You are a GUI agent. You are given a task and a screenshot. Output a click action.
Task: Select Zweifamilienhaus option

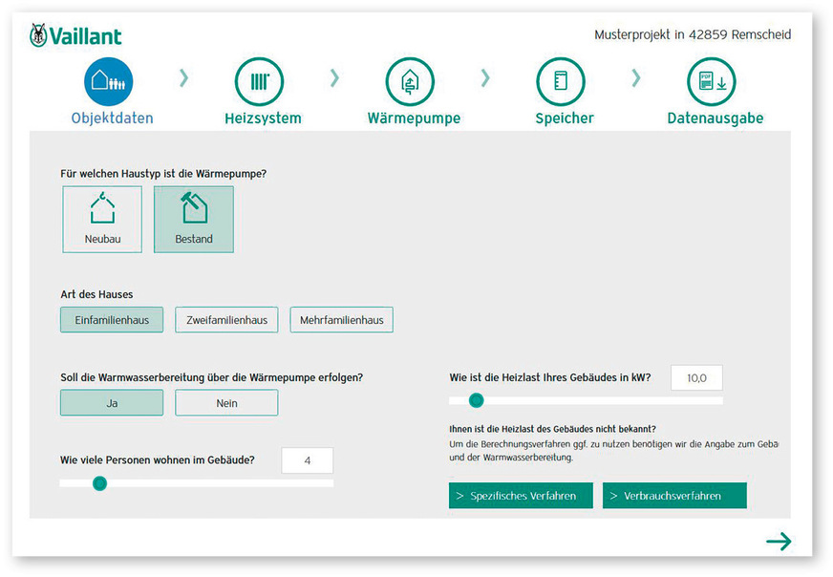pos(226,320)
